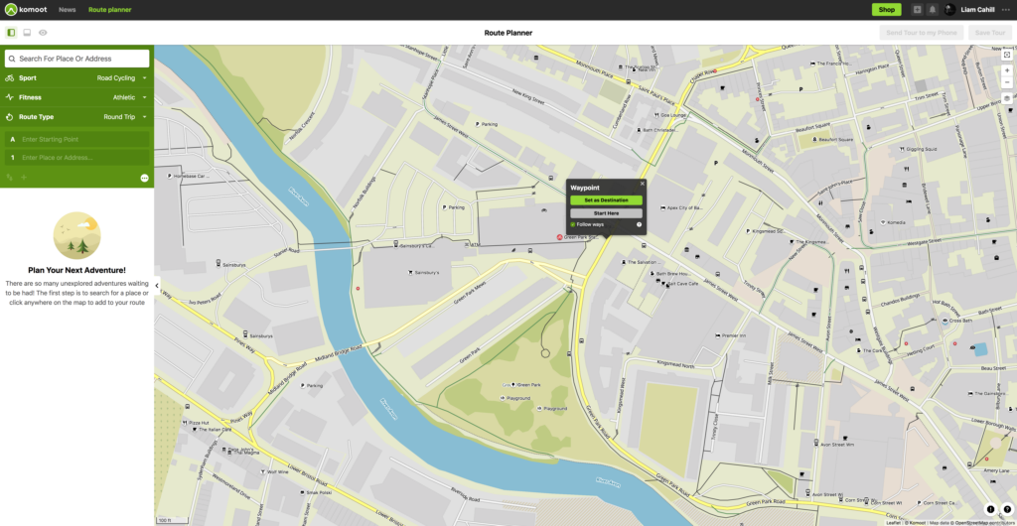Open the three-dot menu in the top bar

(1006, 10)
